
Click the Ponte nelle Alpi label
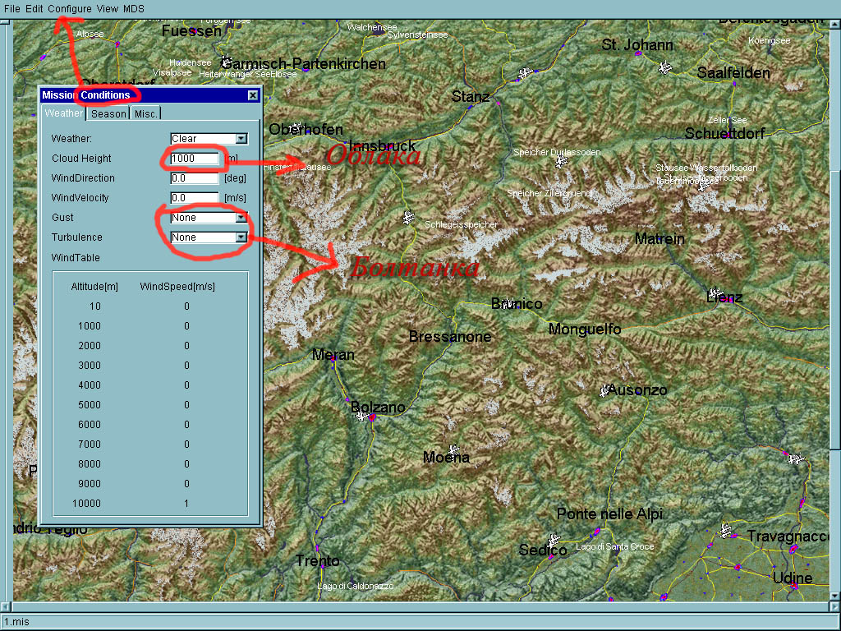point(610,514)
